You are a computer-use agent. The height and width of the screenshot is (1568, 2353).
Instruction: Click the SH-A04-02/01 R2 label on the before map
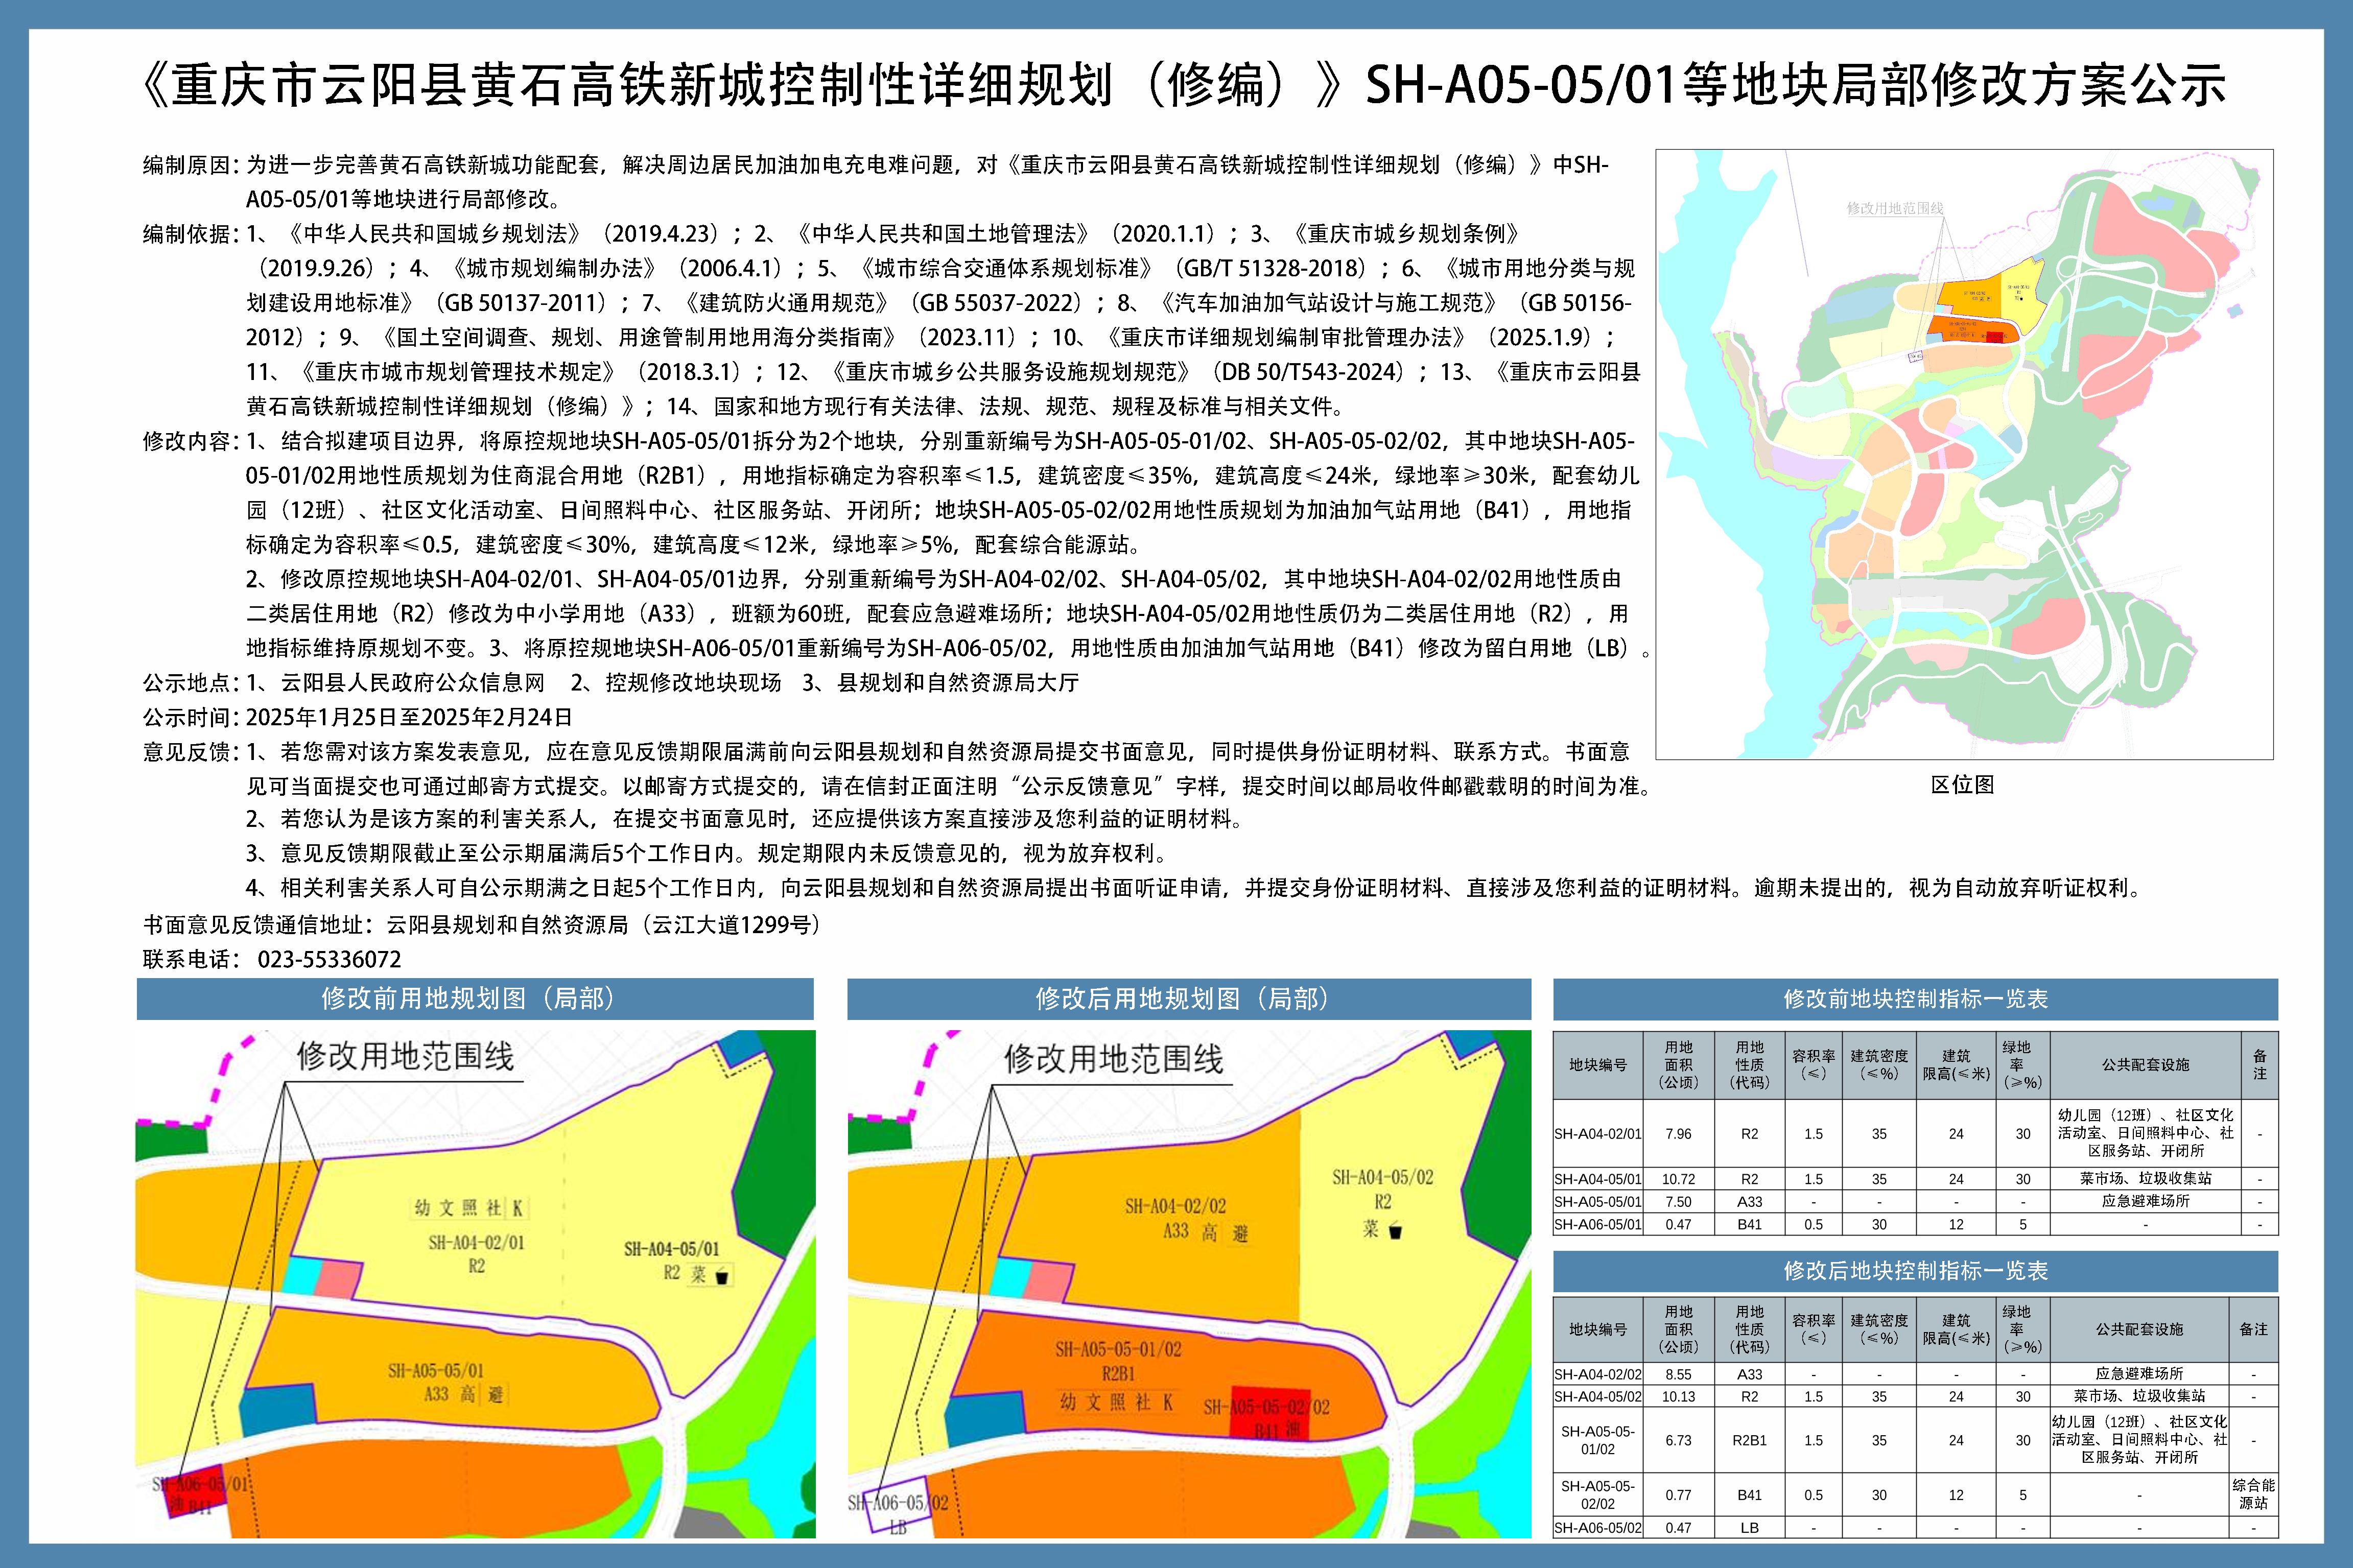point(476,1254)
